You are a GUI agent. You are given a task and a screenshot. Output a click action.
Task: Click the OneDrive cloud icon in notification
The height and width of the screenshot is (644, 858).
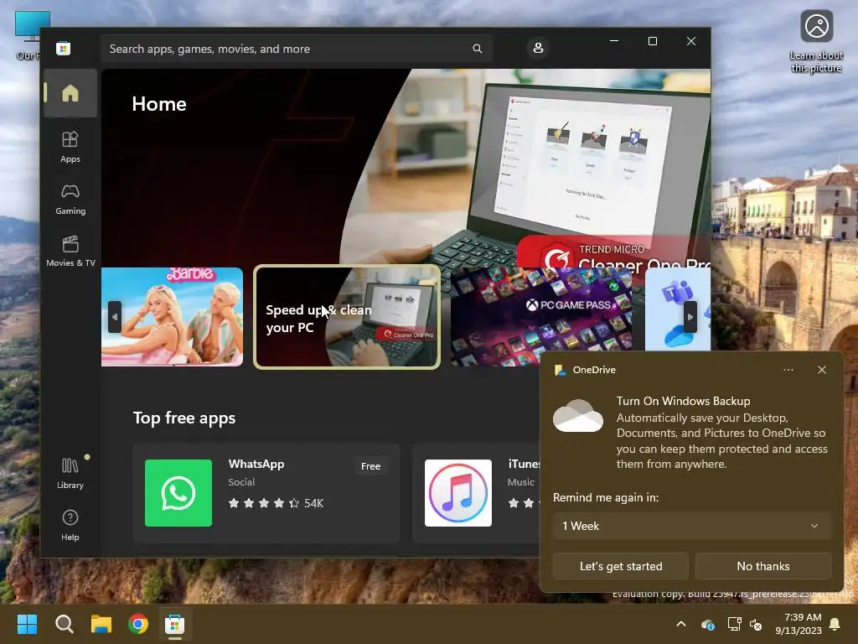click(x=578, y=416)
